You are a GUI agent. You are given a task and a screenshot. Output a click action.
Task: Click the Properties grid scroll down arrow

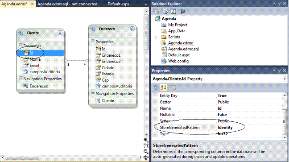pos(285,137)
